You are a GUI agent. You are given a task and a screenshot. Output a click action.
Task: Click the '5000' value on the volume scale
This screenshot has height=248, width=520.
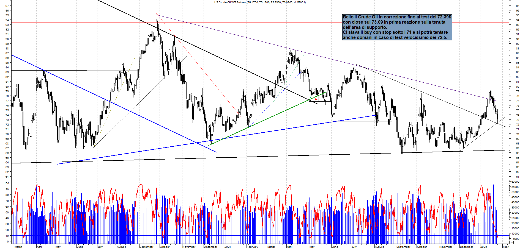[516, 239]
